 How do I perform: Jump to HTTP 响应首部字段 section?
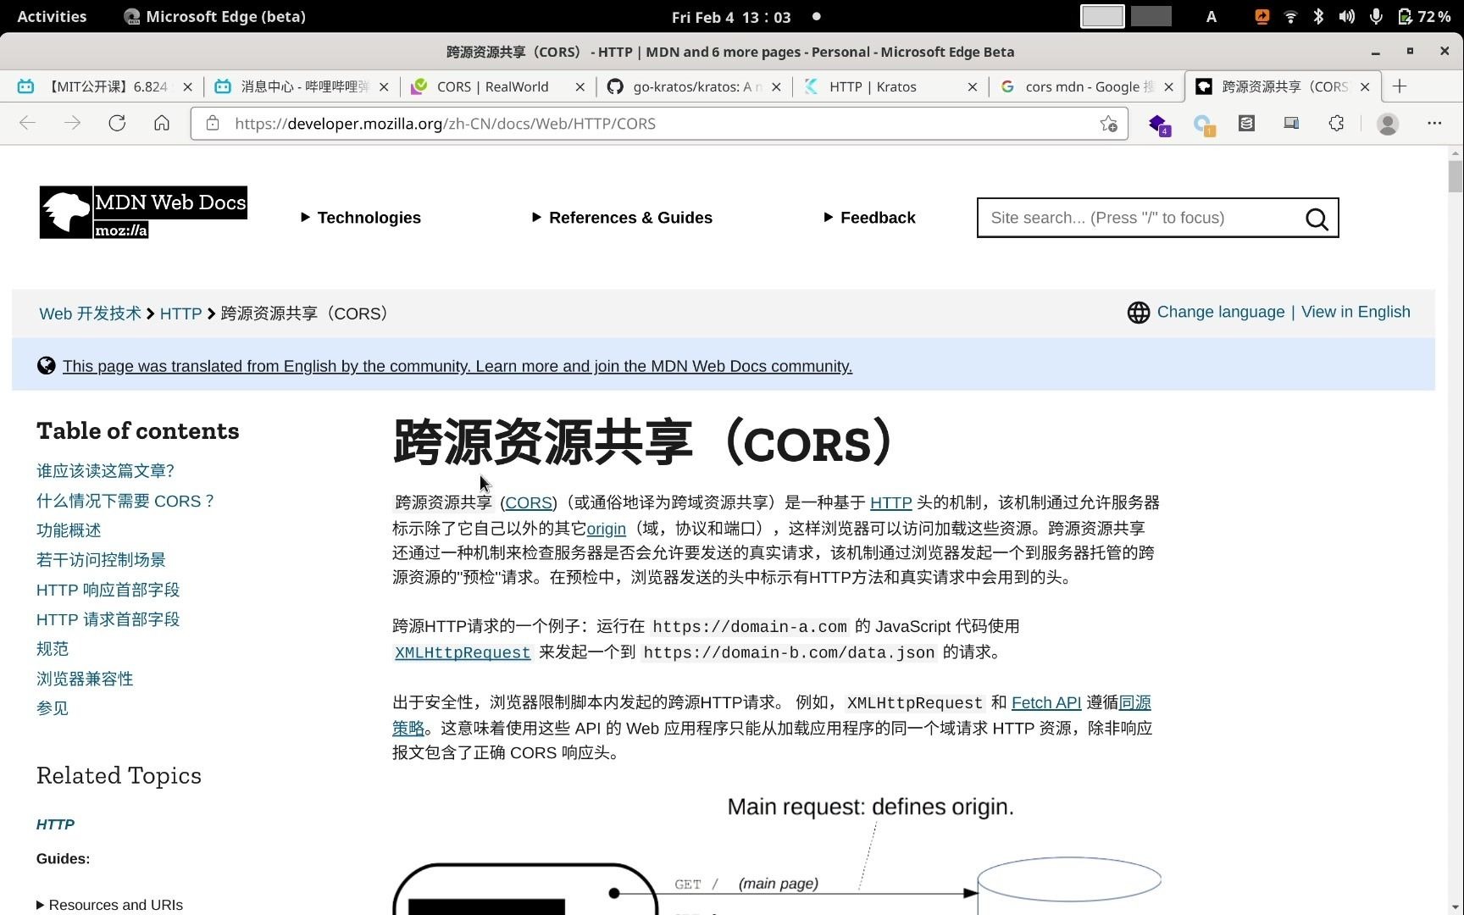(108, 590)
